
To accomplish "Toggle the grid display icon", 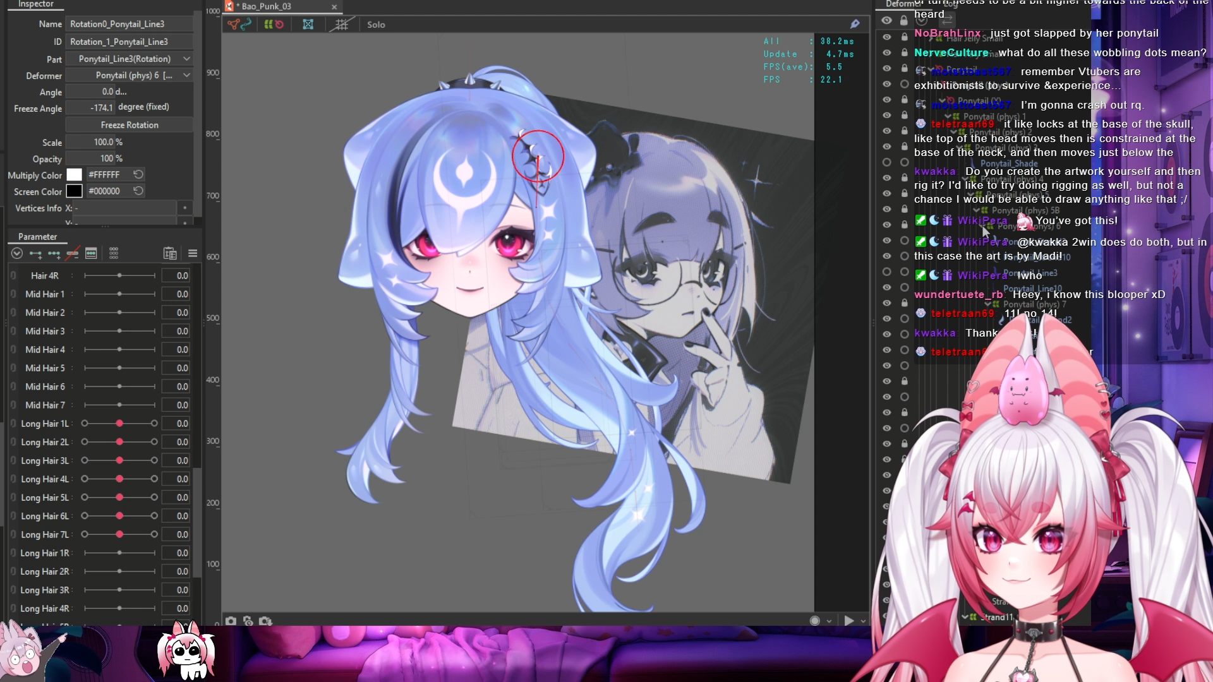I will click(342, 25).
